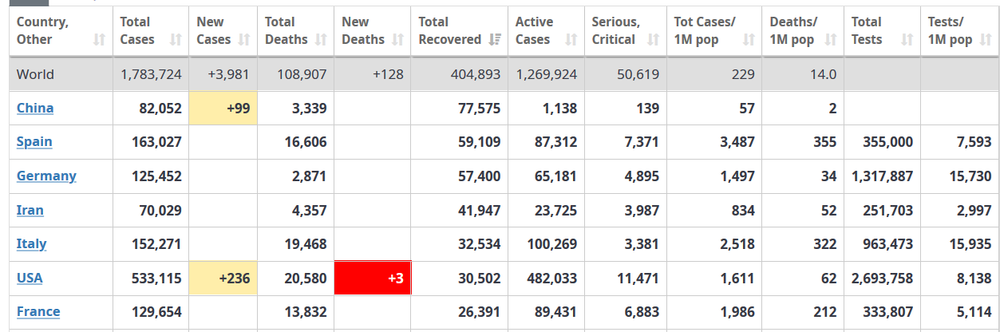Click World total deaths 108,907
Screen dimensions: 1000x332
point(300,74)
